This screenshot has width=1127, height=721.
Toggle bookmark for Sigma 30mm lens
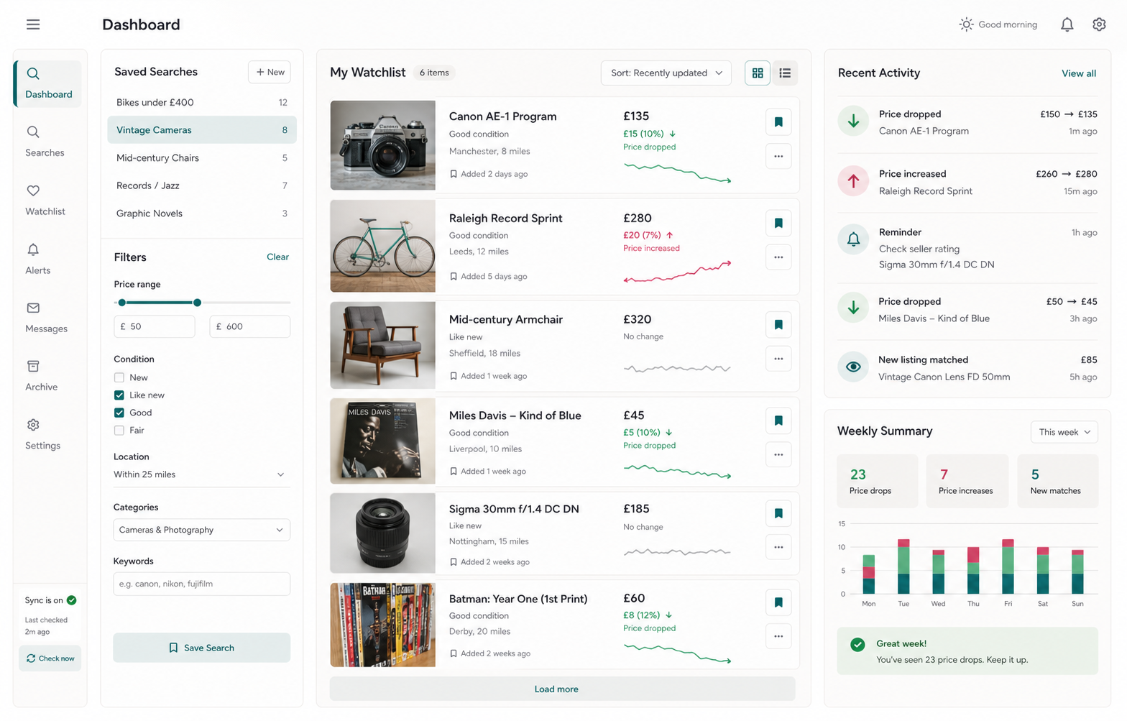click(x=778, y=513)
